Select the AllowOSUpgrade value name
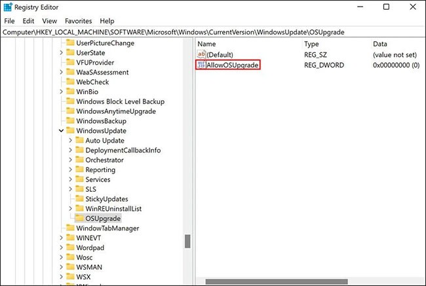Image resolution: width=426 pixels, height=286 pixels. pos(233,65)
